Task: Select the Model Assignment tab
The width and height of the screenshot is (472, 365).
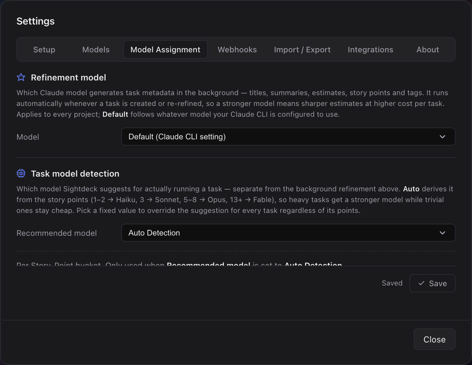Action: pos(166,49)
